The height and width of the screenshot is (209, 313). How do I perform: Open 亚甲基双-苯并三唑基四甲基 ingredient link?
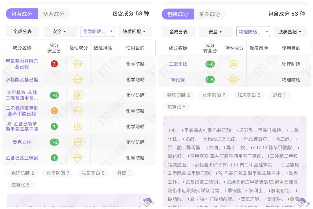(22, 95)
